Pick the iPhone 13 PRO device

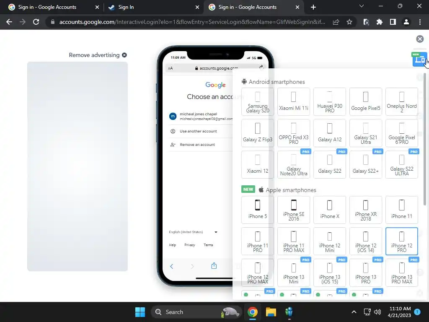(x=365, y=273)
